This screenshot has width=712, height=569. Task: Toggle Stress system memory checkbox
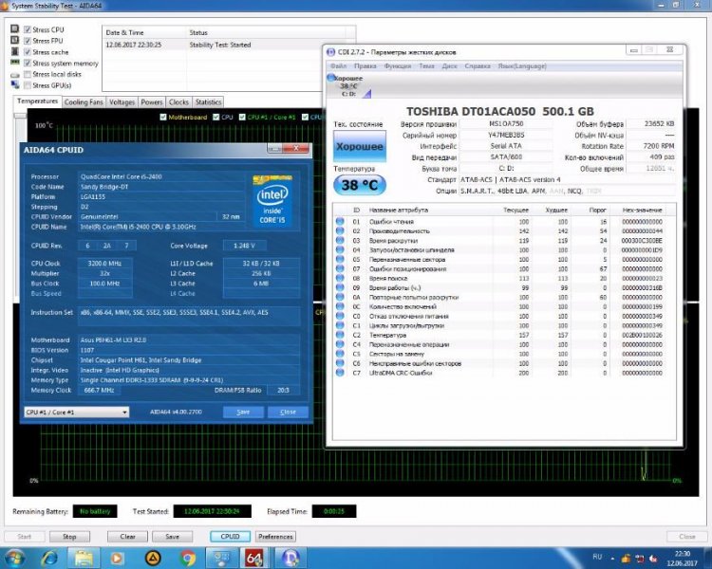pyautogui.click(x=28, y=64)
